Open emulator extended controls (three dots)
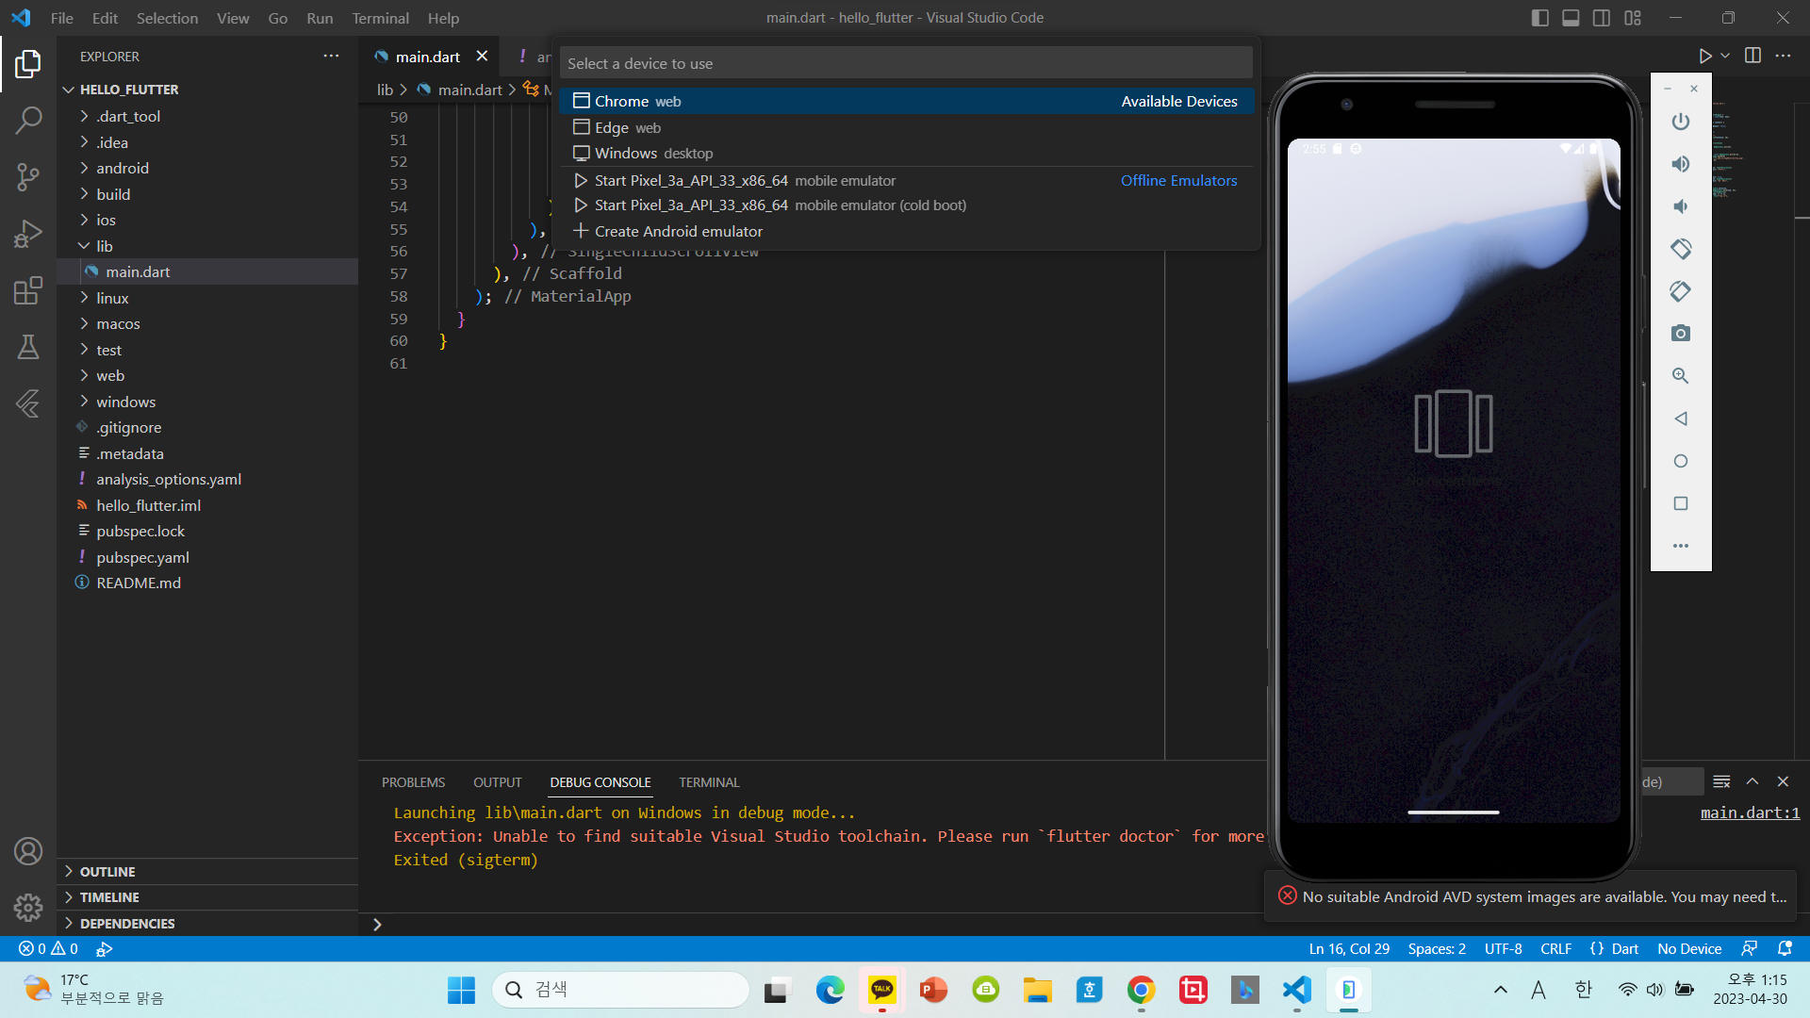Viewport: 1810px width, 1018px height. 1681,546
